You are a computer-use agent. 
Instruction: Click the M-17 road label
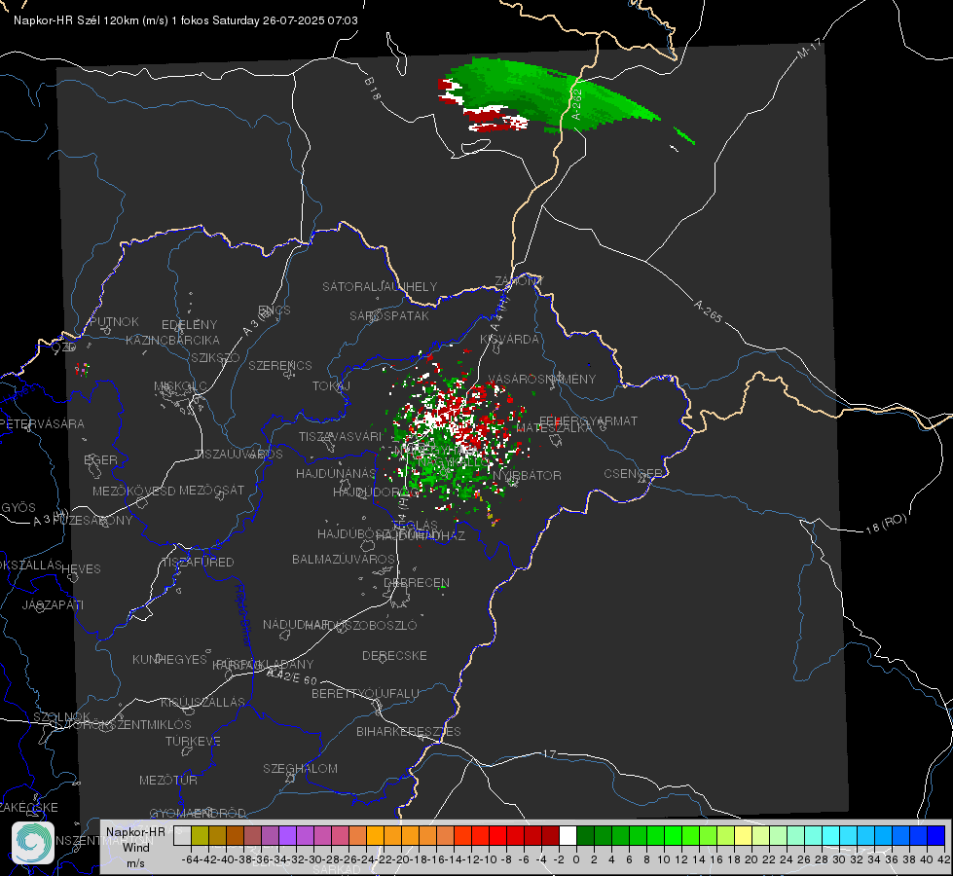[x=809, y=49]
